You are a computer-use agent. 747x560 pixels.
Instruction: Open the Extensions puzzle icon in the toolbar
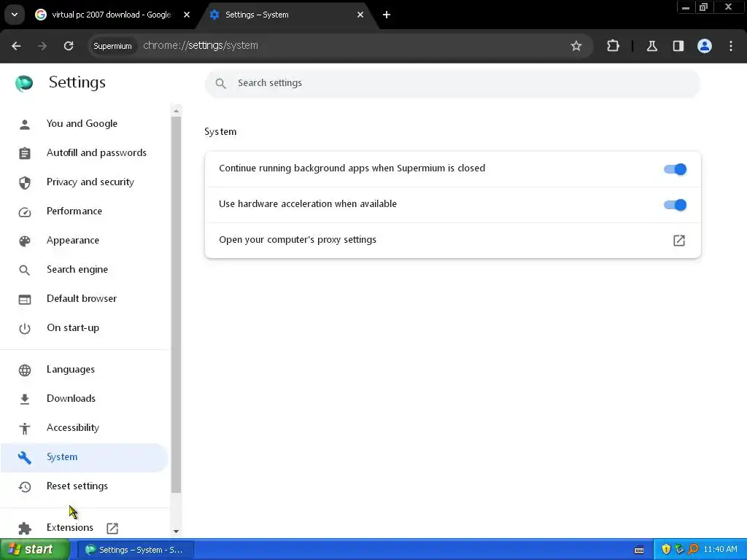click(613, 46)
